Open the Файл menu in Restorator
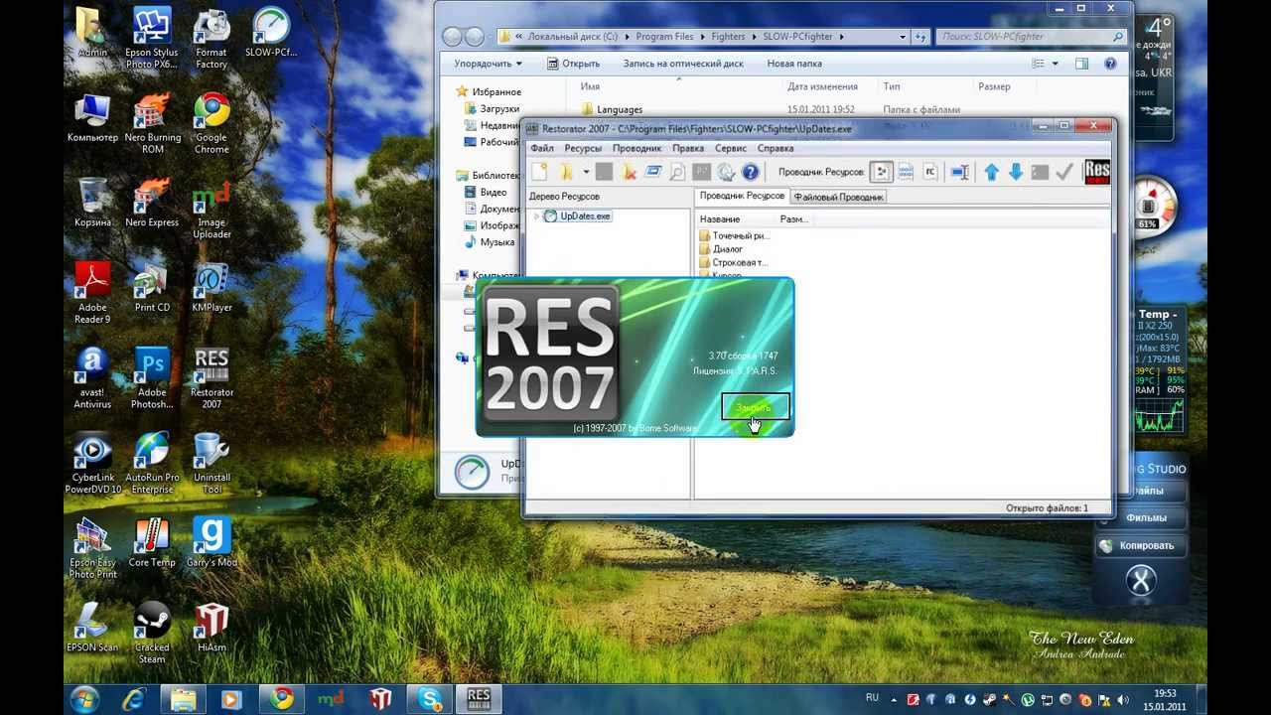 (x=542, y=148)
